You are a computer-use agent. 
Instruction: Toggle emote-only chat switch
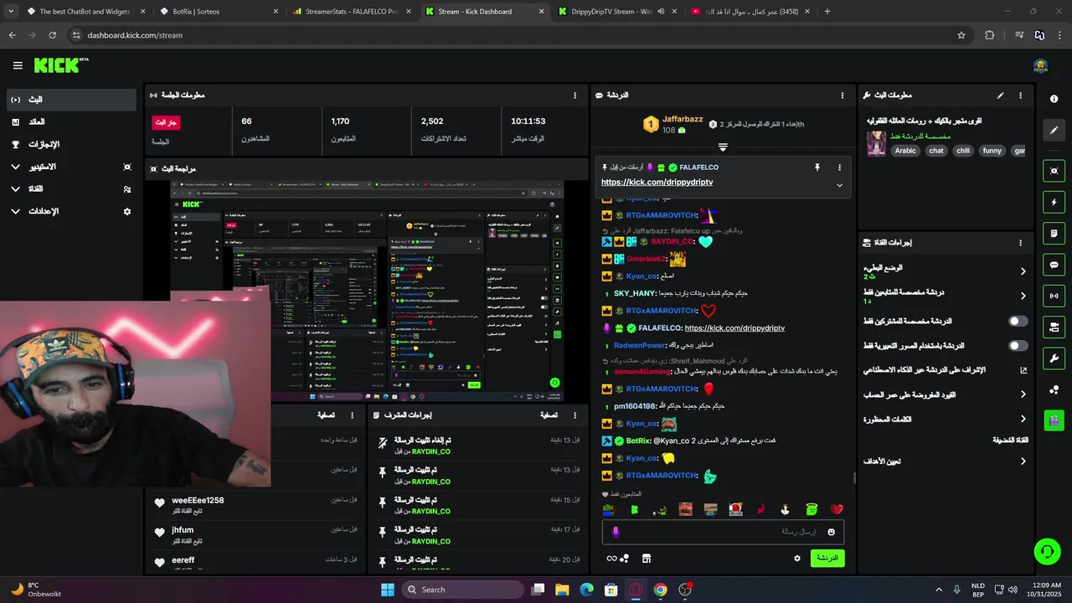point(1018,345)
